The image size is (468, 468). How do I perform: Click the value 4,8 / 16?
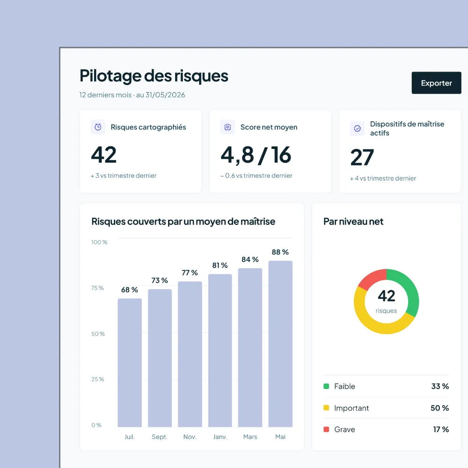tap(256, 155)
